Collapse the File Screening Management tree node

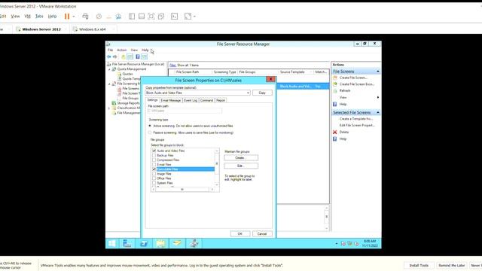(x=109, y=84)
